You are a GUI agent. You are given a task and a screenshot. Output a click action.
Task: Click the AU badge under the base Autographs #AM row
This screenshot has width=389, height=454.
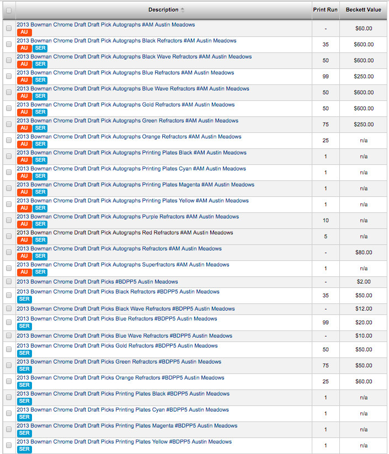[24, 32]
